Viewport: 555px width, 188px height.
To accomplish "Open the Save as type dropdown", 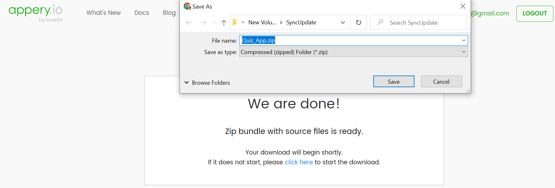I will tap(464, 52).
